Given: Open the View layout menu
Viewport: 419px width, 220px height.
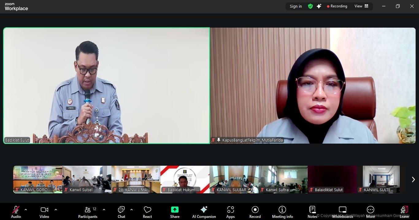Looking at the screenshot, I should 361,6.
